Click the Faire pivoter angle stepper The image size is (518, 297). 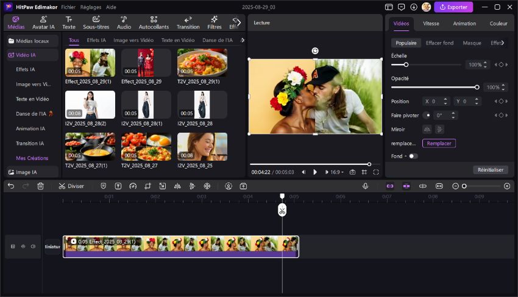(x=453, y=115)
